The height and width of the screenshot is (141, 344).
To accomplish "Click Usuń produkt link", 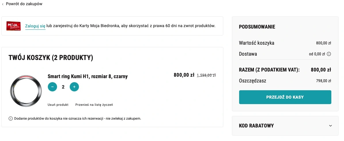I will pyautogui.click(x=58, y=105).
